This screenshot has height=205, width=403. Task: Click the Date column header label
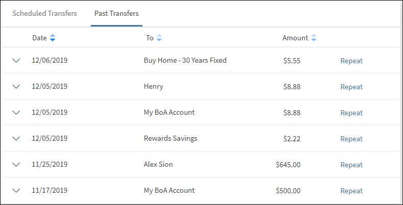click(x=39, y=38)
